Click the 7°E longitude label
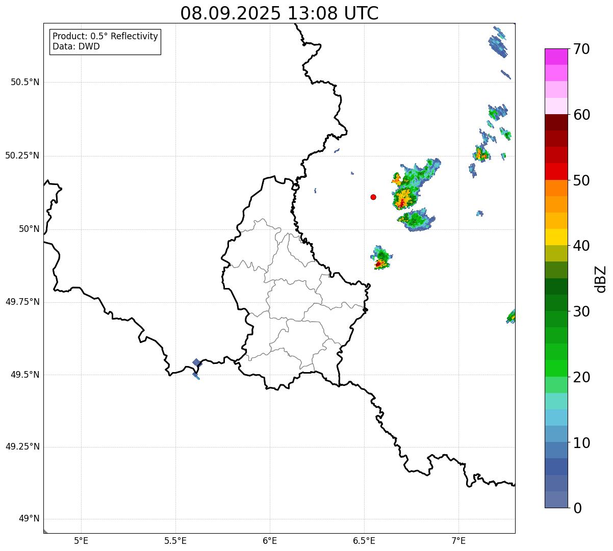The height and width of the screenshot is (551, 613). [458, 540]
